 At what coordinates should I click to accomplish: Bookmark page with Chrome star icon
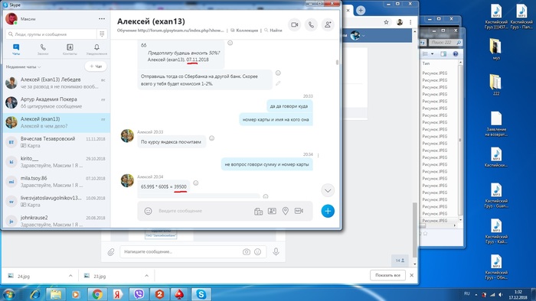(386, 22)
